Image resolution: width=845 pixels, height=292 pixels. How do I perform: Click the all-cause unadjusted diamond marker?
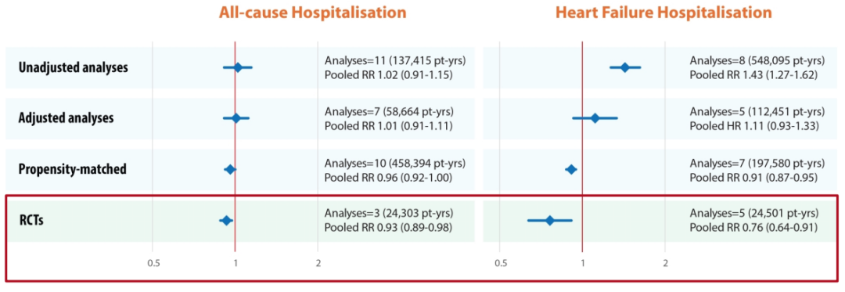coord(238,67)
